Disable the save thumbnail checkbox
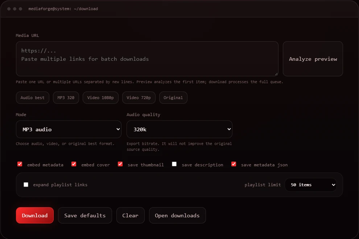Image resolution: width=359 pixels, height=239 pixels. click(x=120, y=164)
